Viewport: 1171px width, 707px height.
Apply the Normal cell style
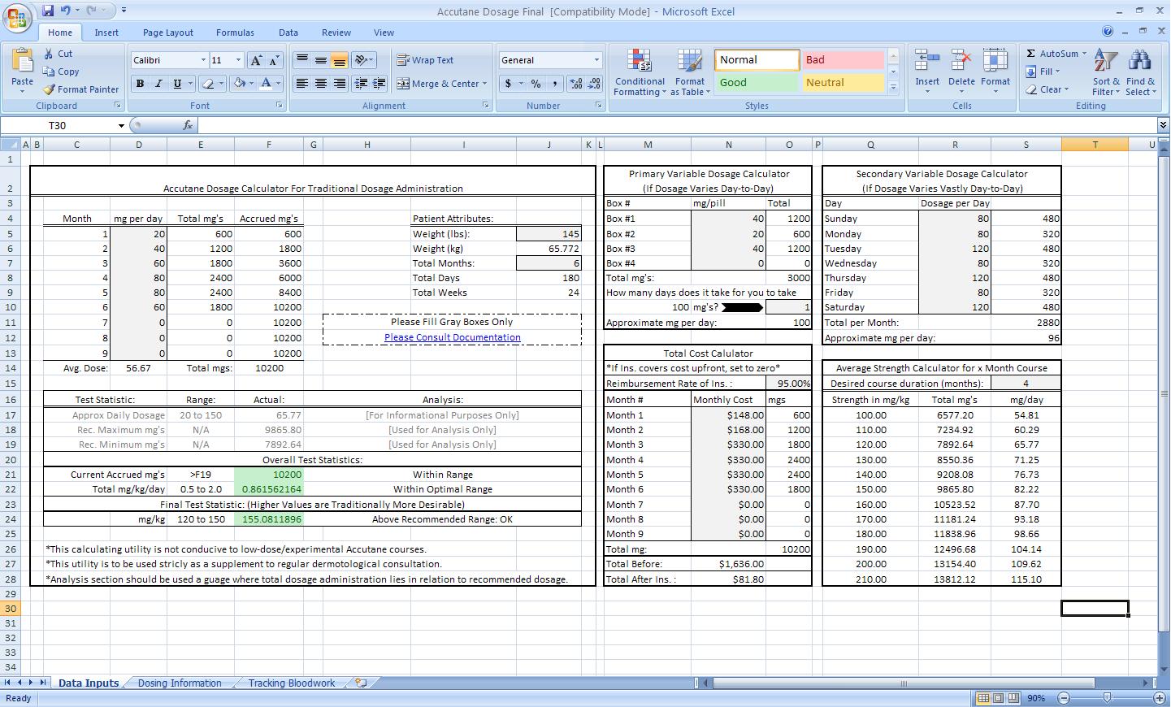pyautogui.click(x=757, y=60)
